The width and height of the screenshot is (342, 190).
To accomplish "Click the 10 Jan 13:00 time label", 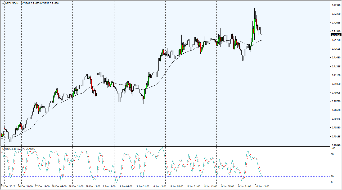I will click(x=262, y=187).
